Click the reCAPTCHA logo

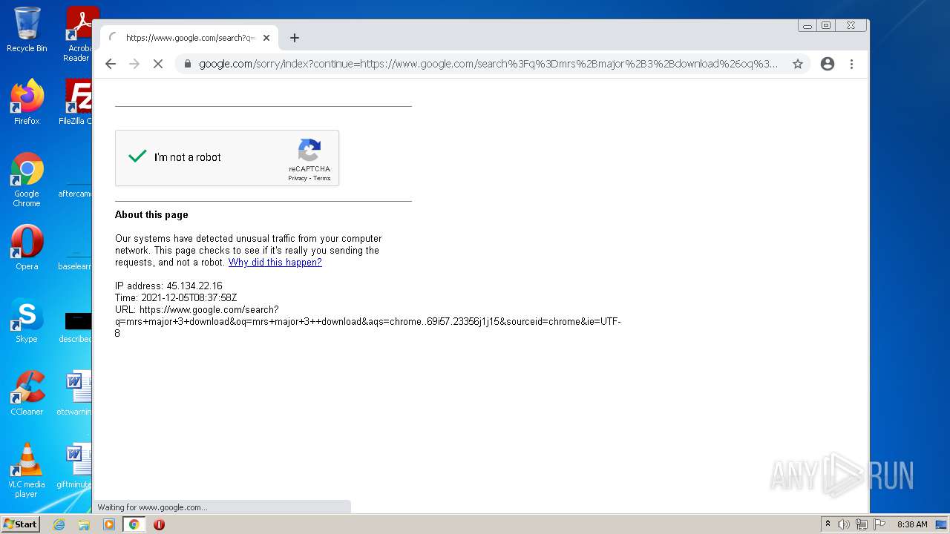[309, 150]
